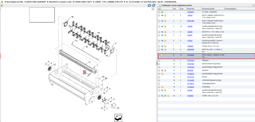Click the pin icon above the diagram
Screen dimensions: 255x122
click(x=2, y=5)
